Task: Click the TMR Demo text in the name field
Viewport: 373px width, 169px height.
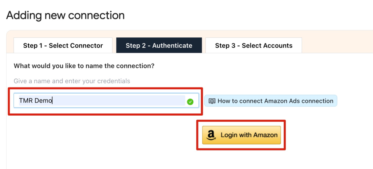Action: (x=36, y=101)
